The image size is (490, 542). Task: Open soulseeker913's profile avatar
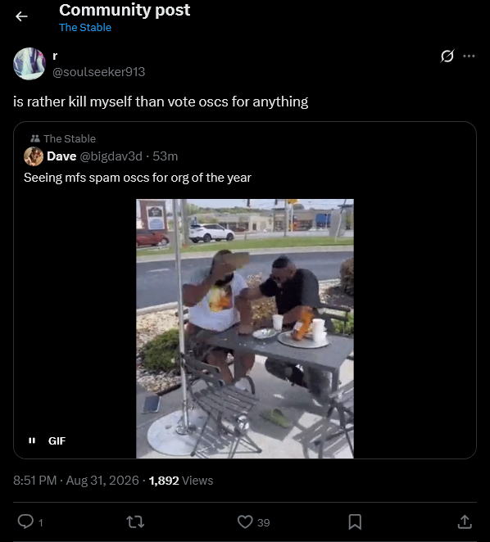(29, 64)
